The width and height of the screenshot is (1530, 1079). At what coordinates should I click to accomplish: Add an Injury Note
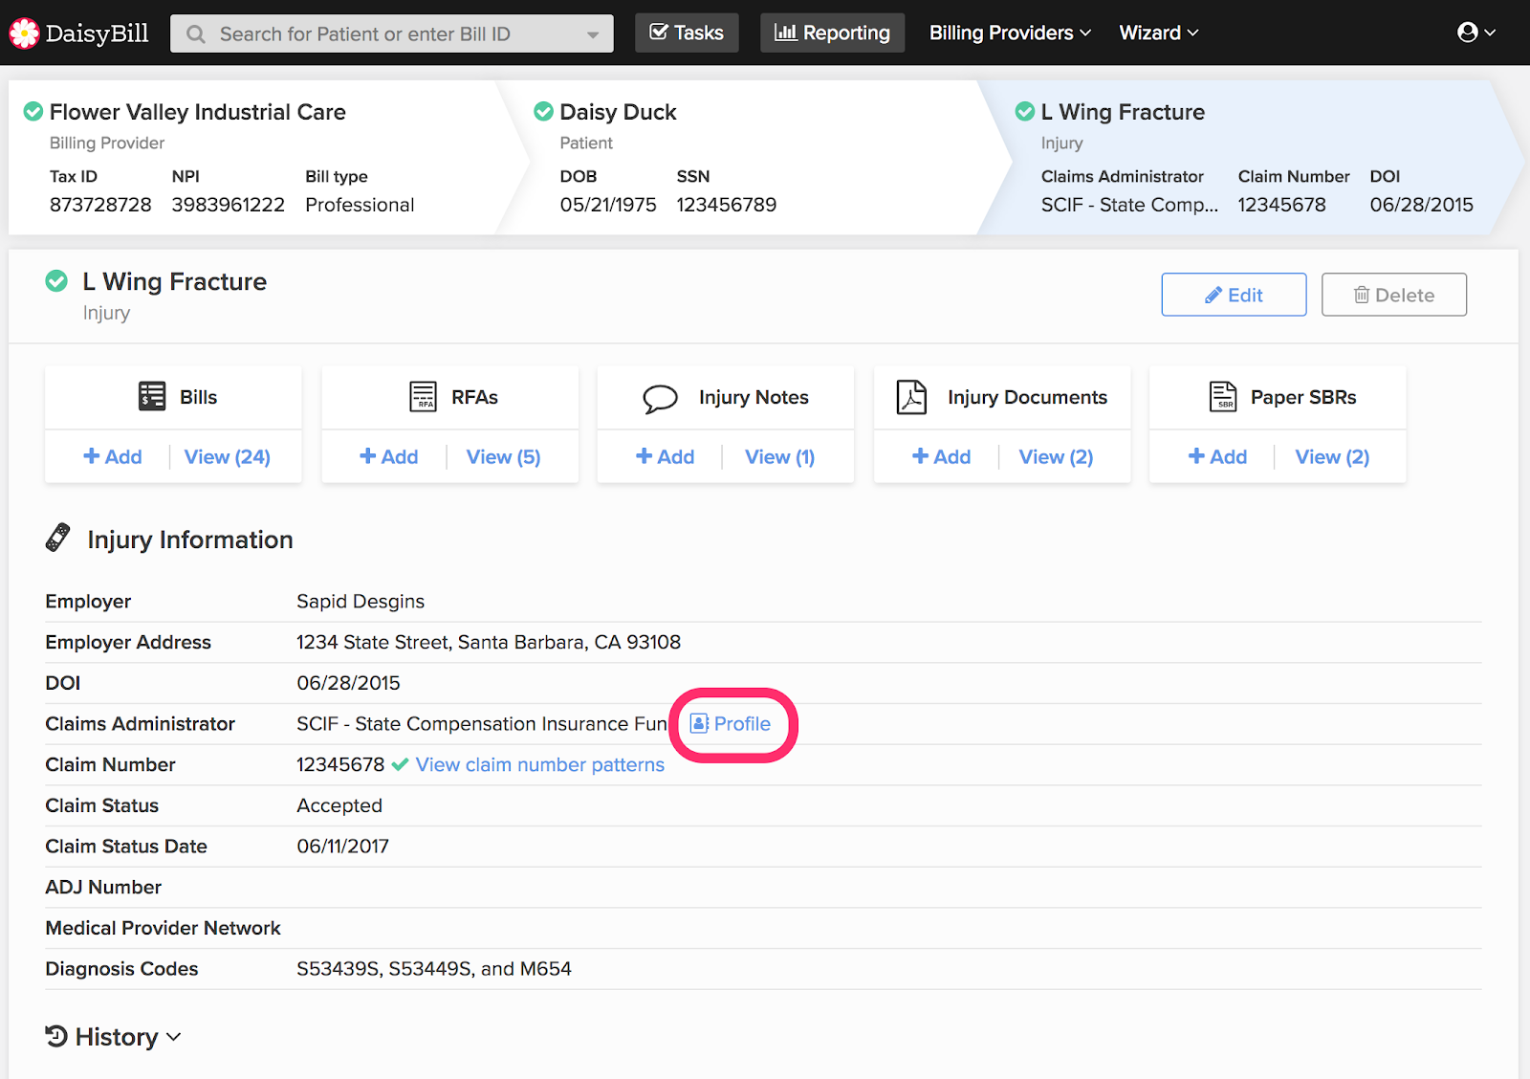pos(666,457)
